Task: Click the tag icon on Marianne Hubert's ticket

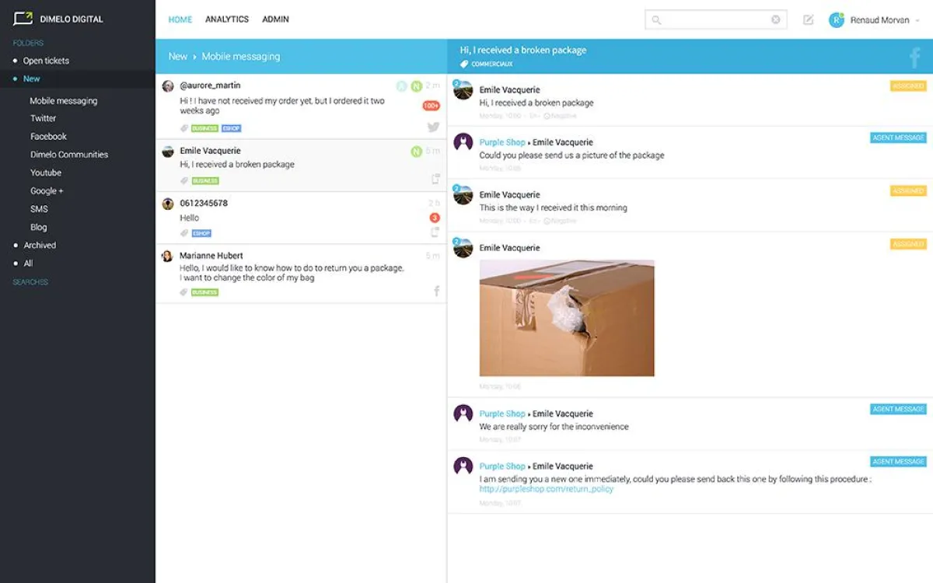Action: [184, 292]
